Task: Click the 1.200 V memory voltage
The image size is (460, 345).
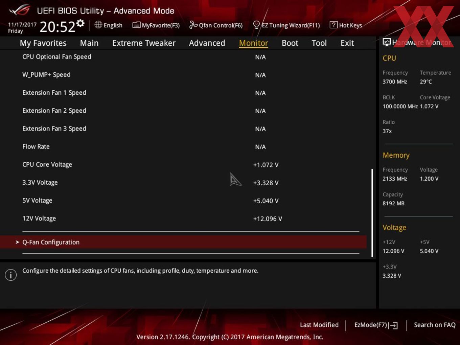Action: pyautogui.click(x=429, y=179)
